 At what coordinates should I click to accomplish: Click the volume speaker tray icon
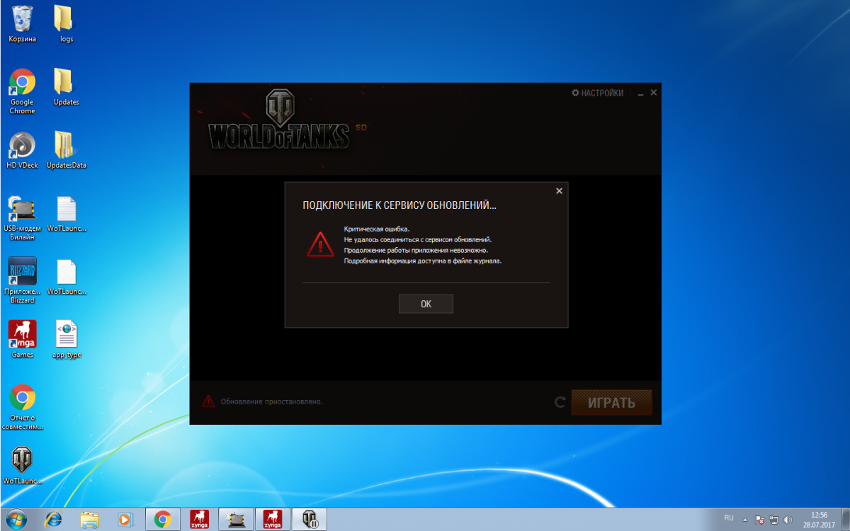coord(788,520)
